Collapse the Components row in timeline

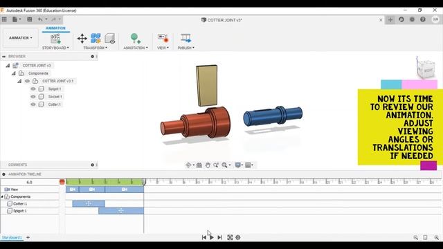point(2,196)
